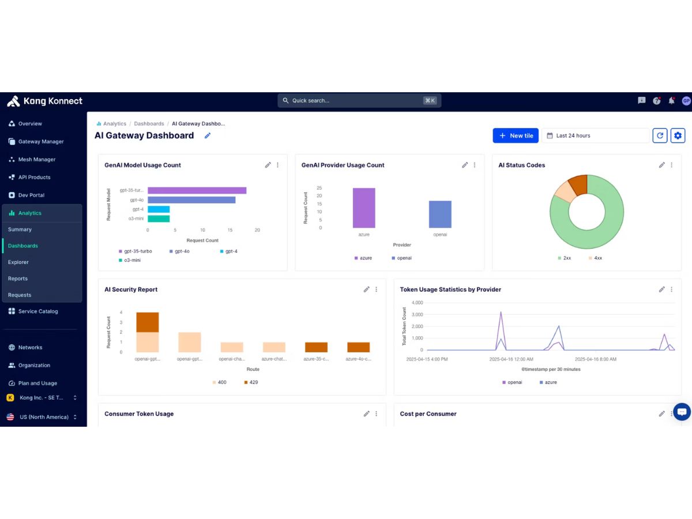692x519 pixels.
Task: Click the Service Catalog sidebar icon
Action: 12,311
